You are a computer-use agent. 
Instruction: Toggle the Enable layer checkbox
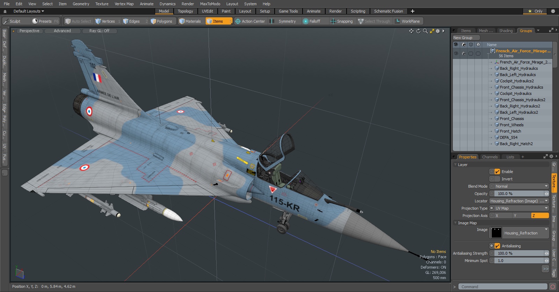click(497, 172)
